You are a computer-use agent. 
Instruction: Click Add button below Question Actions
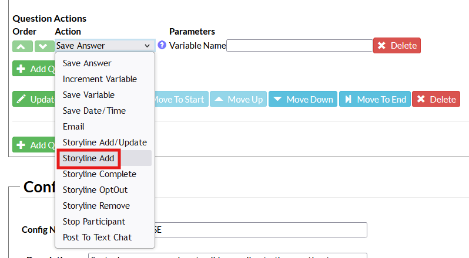[34, 69]
